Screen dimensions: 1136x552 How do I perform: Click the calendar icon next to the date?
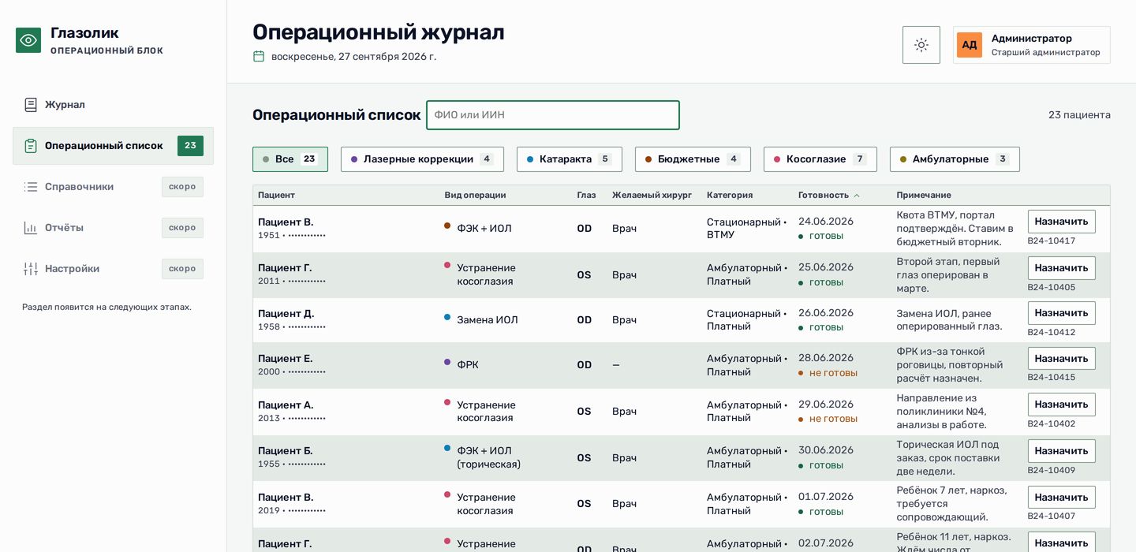[x=259, y=56]
